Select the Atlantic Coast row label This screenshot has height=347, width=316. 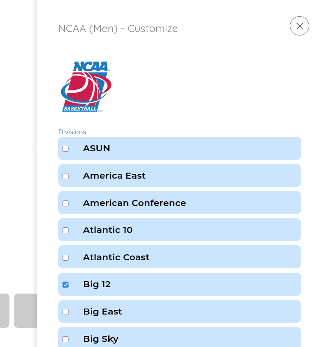[116, 257]
